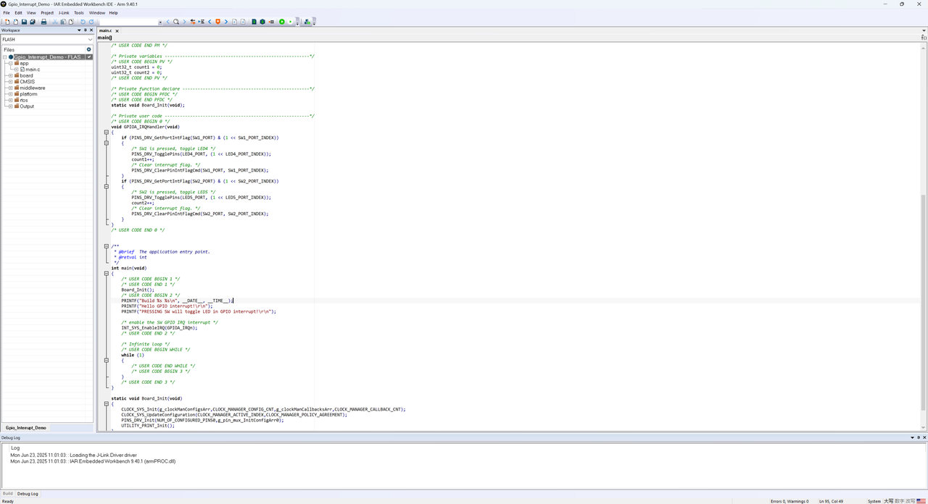
Task: Click the Save All toolbar icon
Action: 33,22
